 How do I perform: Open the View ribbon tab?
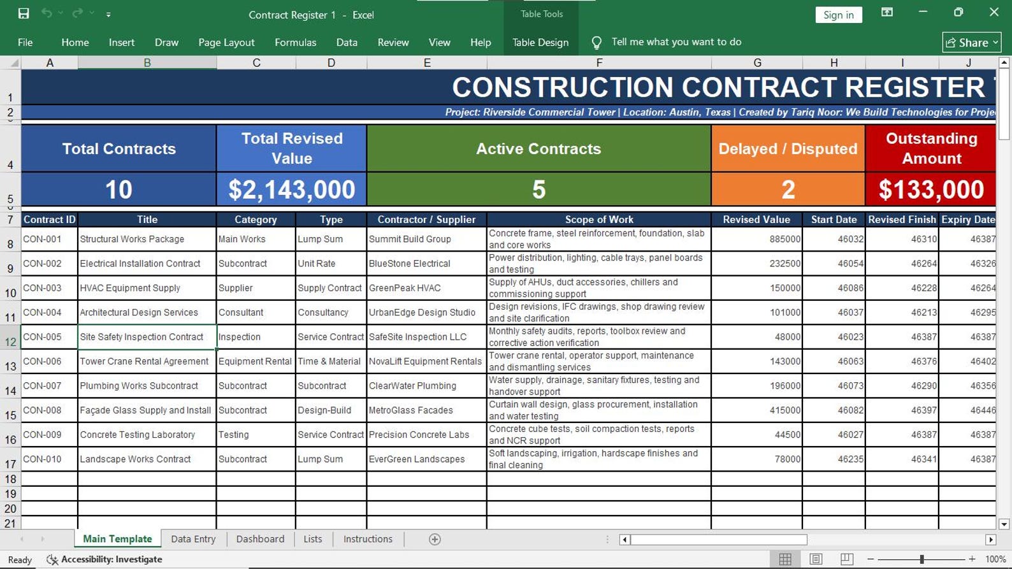[439, 42]
